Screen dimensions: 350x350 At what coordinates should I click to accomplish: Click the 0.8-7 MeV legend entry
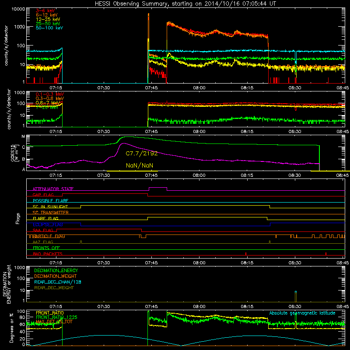pos(48,103)
